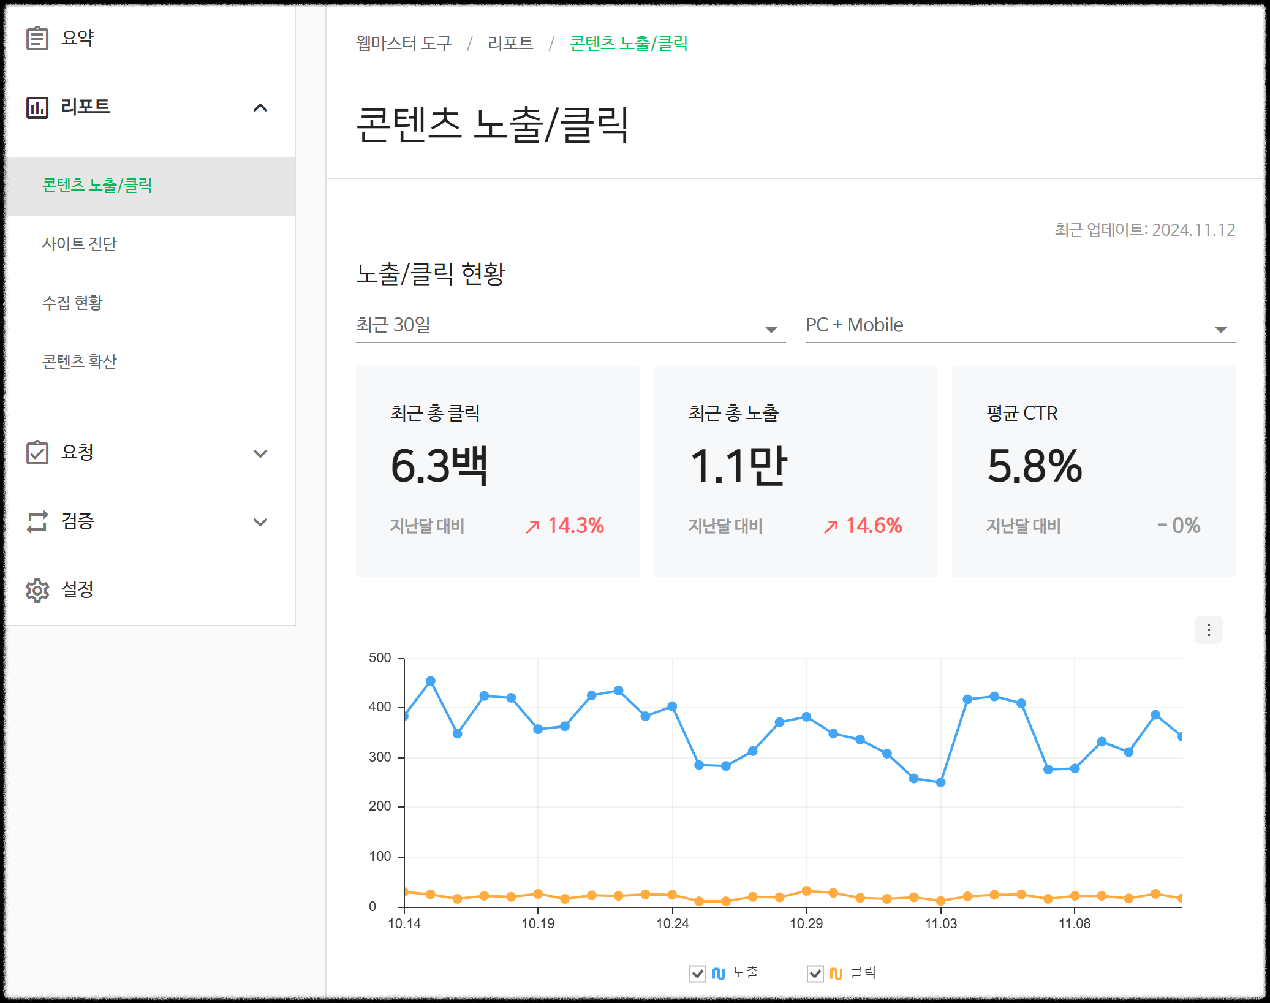This screenshot has width=1270, height=1003.
Task: Click the 설정 gear icon
Action: (x=37, y=590)
